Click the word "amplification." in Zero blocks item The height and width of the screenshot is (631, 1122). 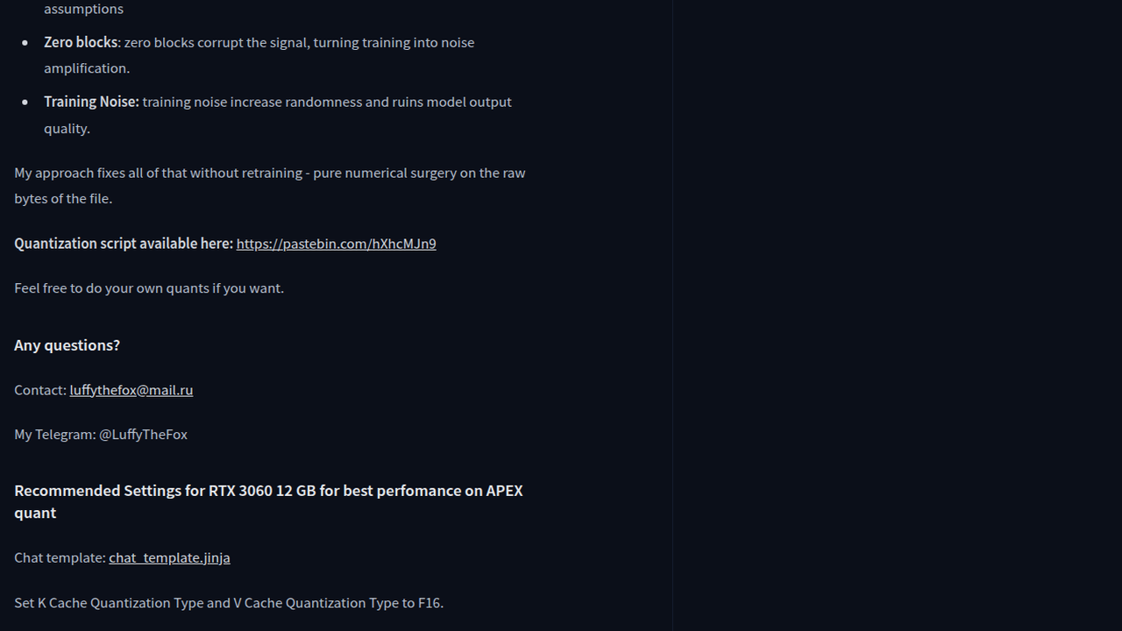[87, 68]
